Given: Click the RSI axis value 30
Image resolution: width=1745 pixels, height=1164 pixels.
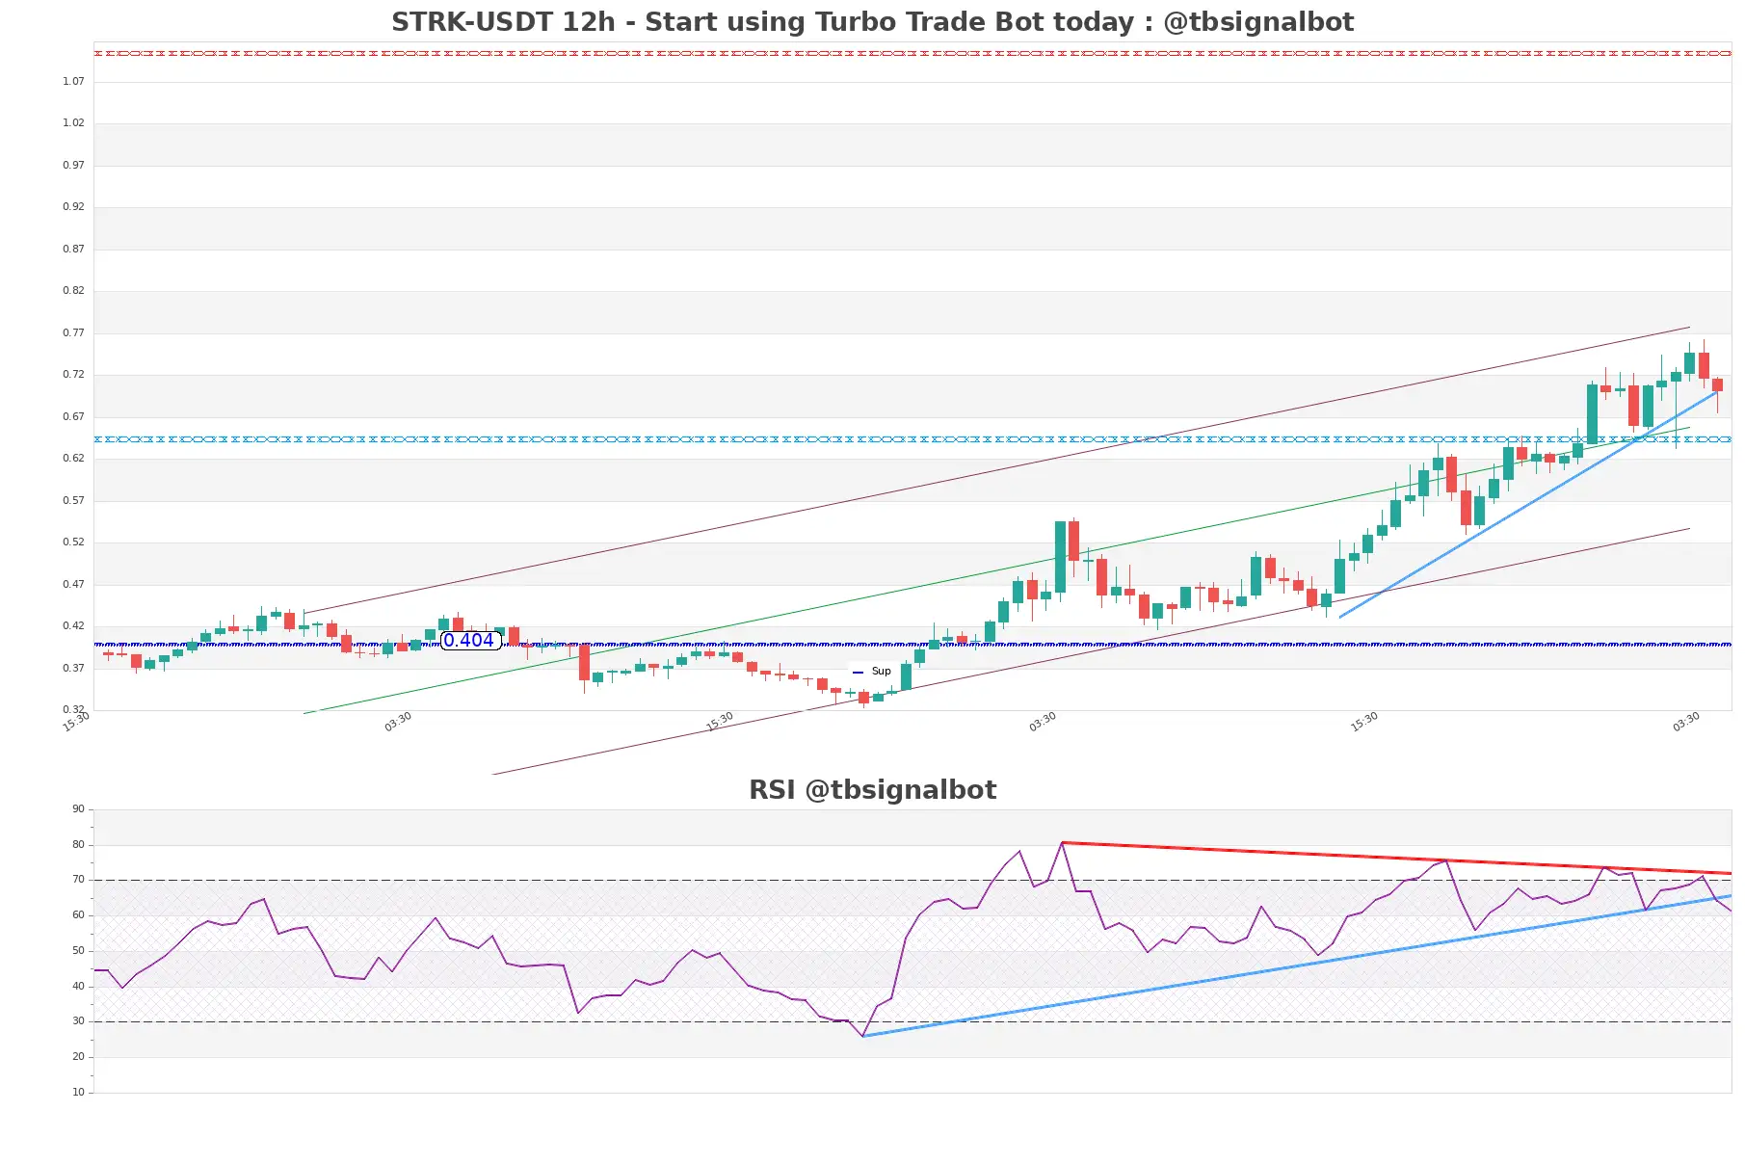Looking at the screenshot, I should pyautogui.click(x=78, y=1021).
